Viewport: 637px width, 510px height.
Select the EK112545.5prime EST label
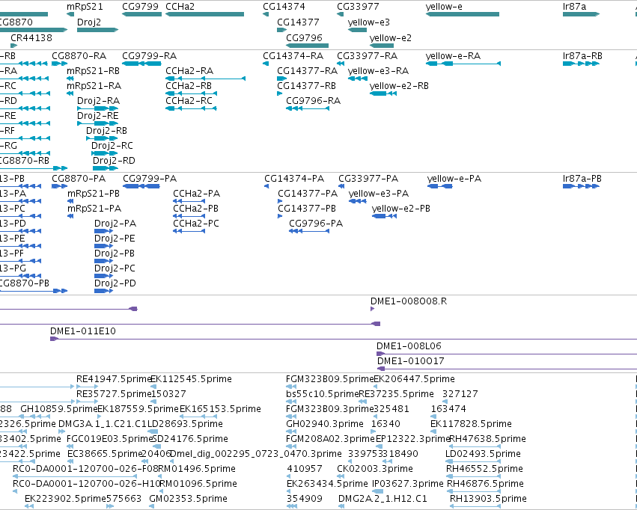(x=192, y=379)
